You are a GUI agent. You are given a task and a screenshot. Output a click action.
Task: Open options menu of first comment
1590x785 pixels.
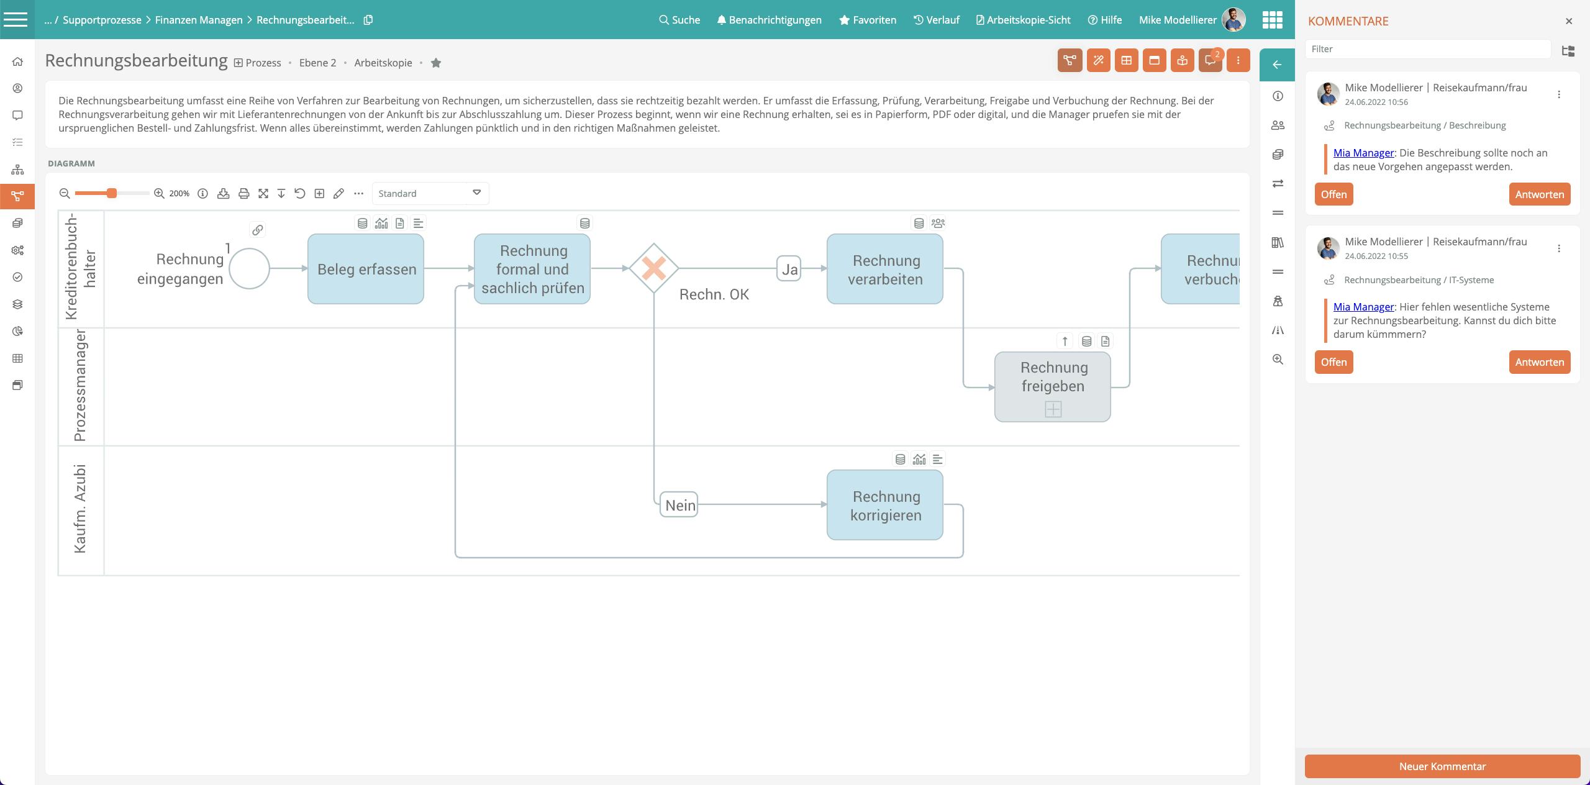[x=1558, y=94]
